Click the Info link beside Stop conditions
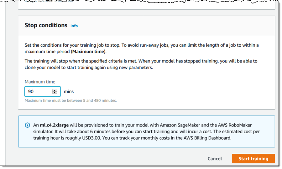Image resolution: width=282 pixels, height=169 pixels. coord(74,26)
